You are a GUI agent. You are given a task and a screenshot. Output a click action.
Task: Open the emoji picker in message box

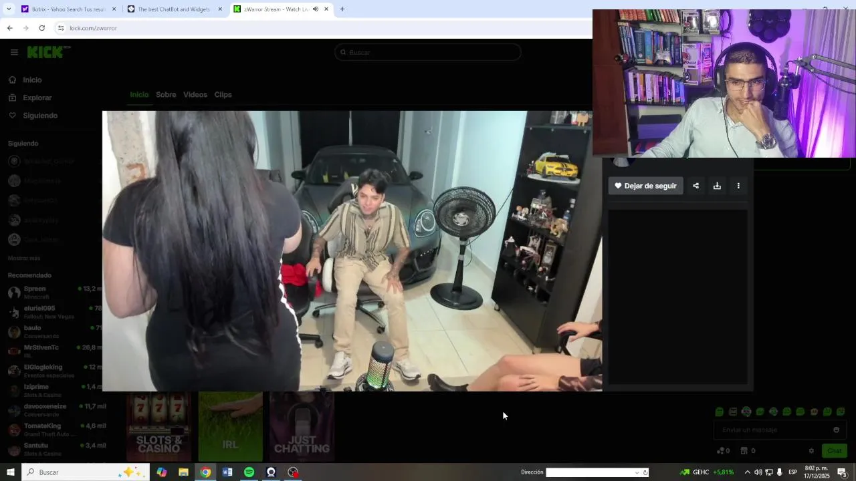pyautogui.click(x=836, y=430)
